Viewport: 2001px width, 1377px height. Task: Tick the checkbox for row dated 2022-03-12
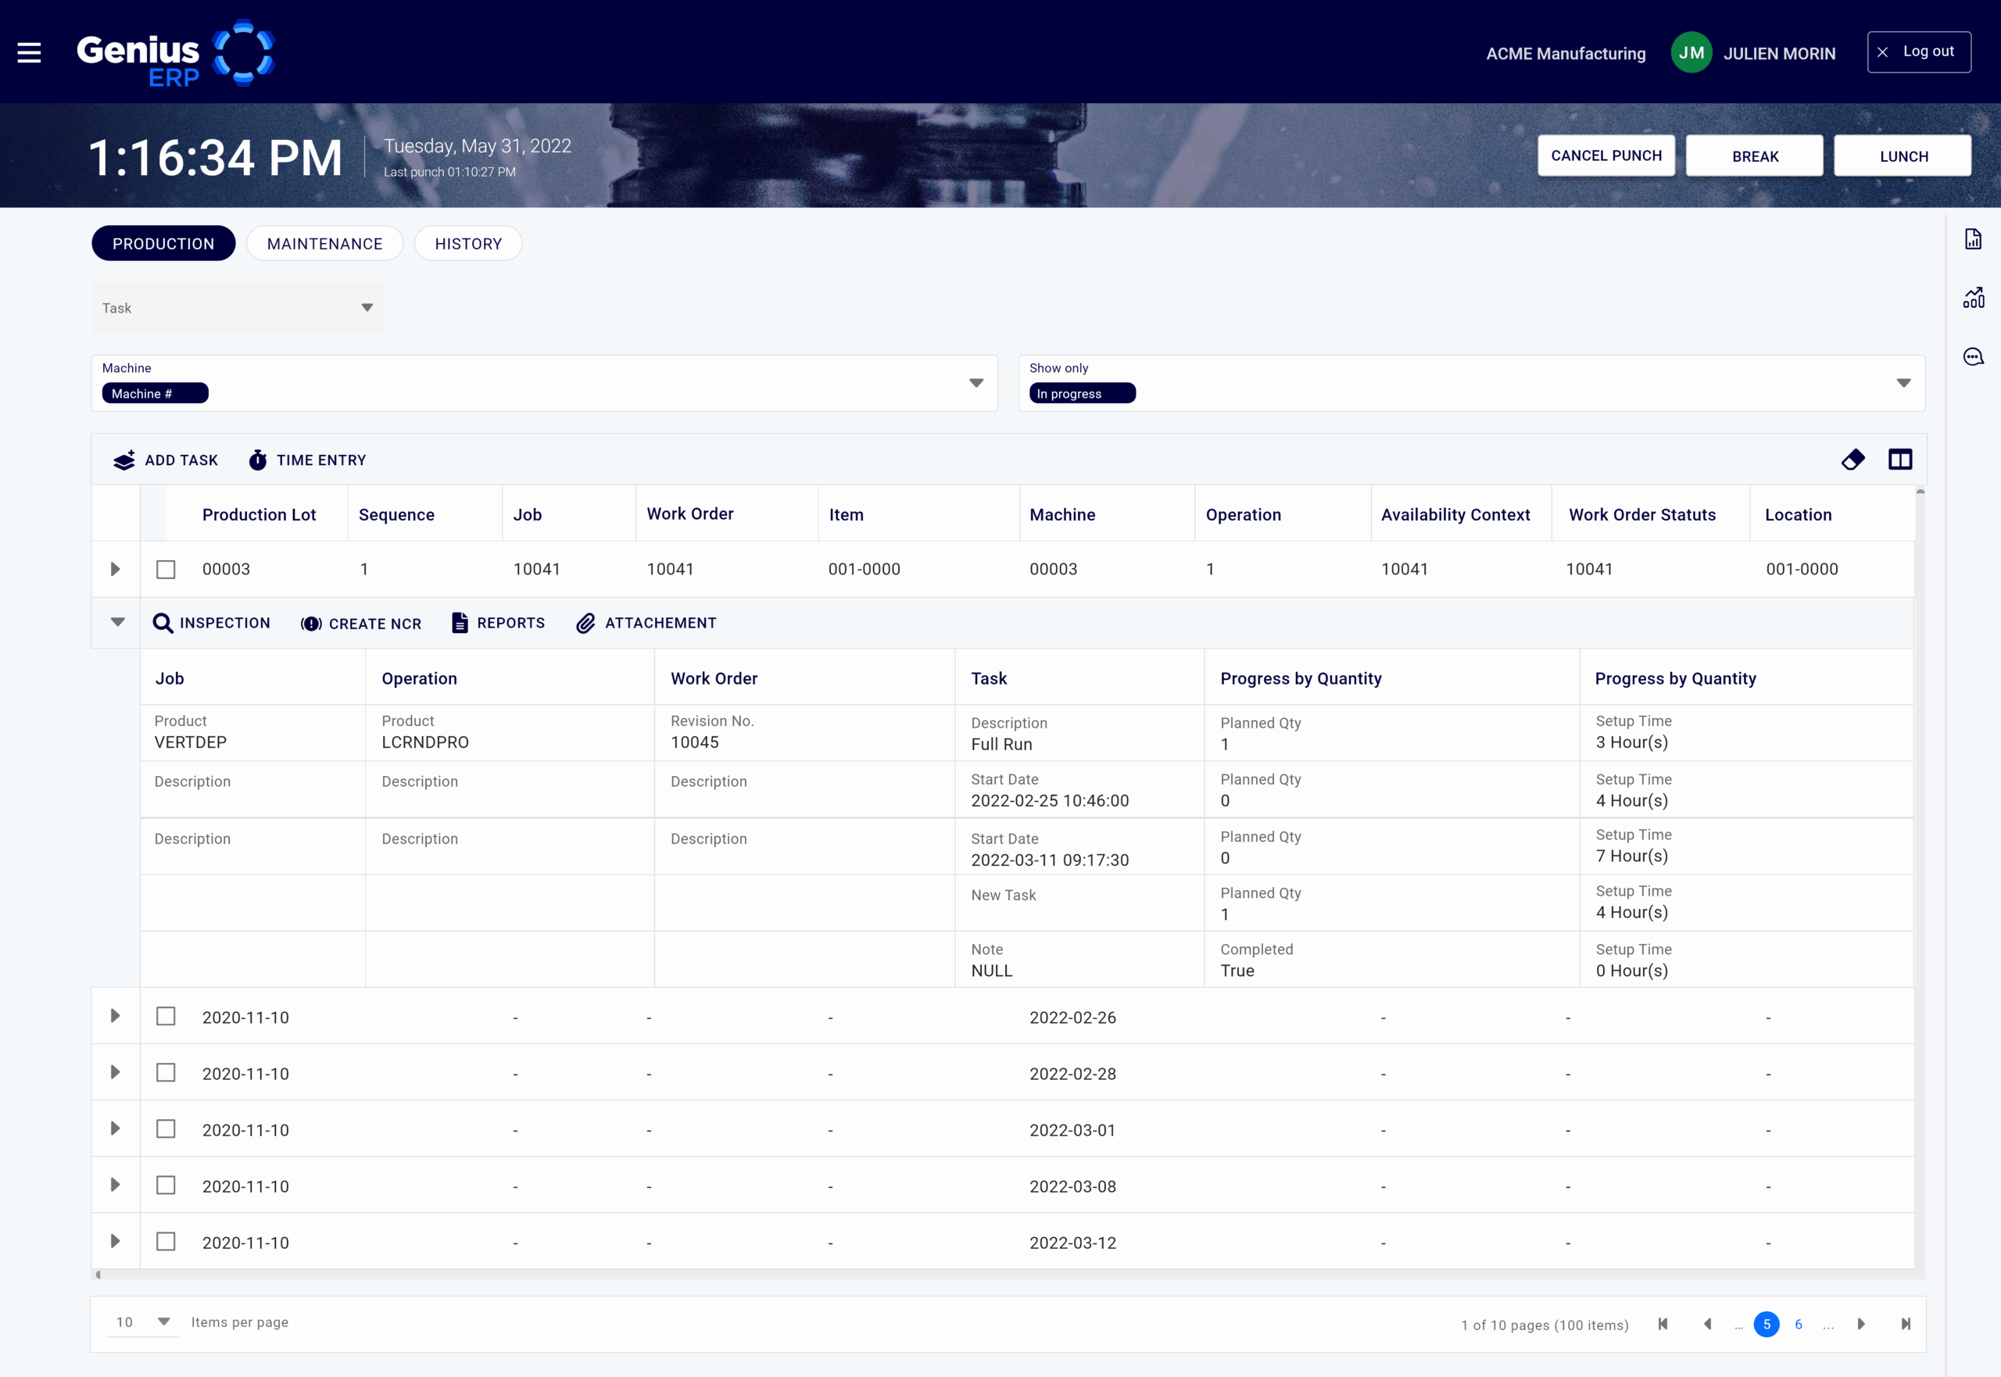166,1242
